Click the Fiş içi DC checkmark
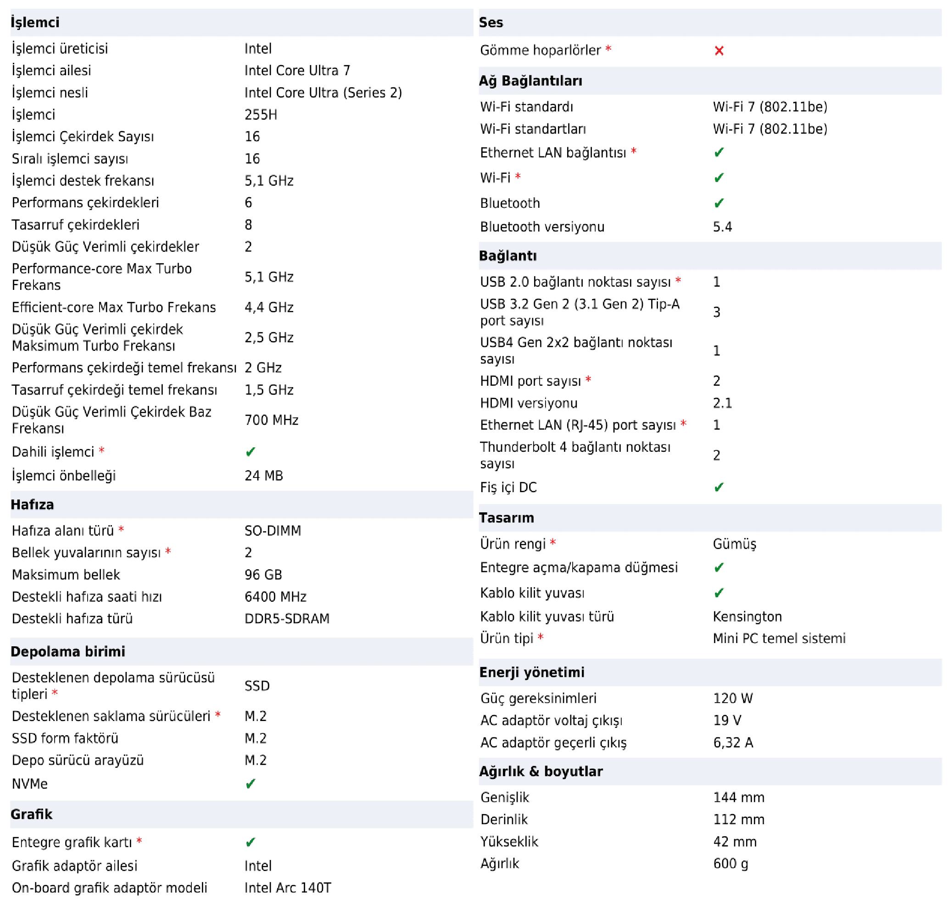The height and width of the screenshot is (921, 948). click(x=719, y=487)
